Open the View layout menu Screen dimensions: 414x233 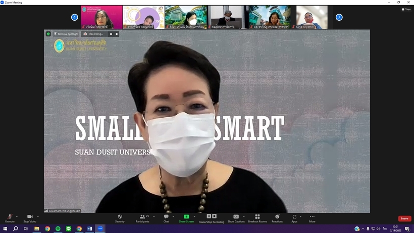click(406, 9)
